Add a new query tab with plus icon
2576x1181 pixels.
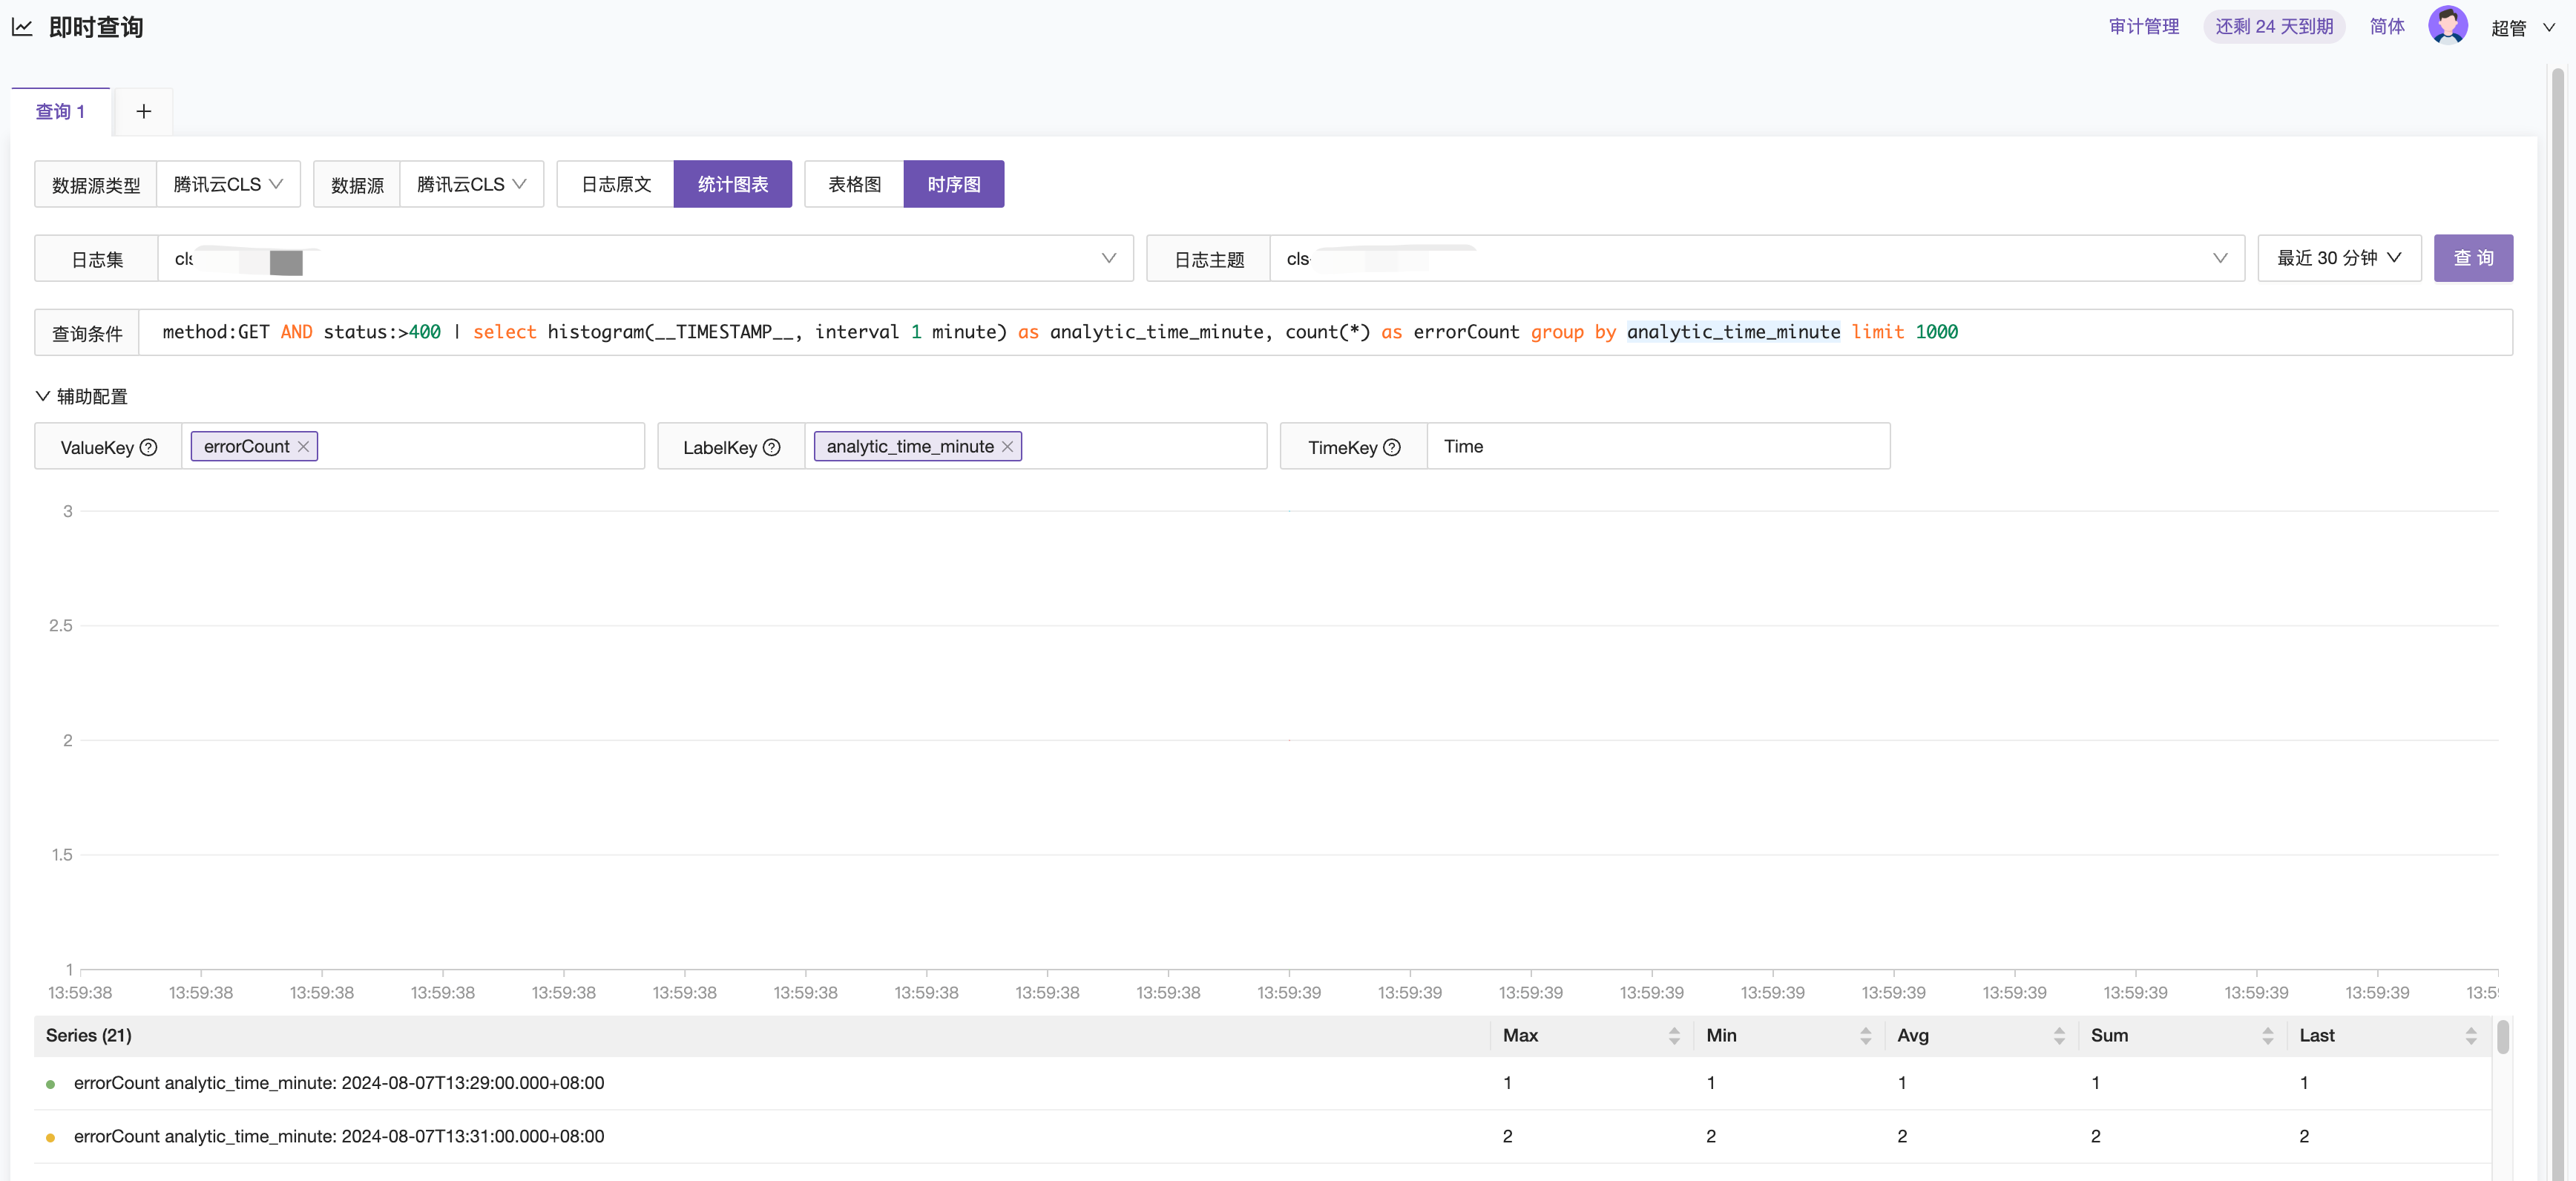(143, 111)
